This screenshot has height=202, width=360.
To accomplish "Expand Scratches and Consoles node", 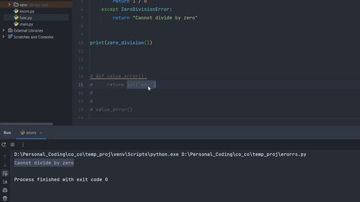I will (x=3, y=36).
